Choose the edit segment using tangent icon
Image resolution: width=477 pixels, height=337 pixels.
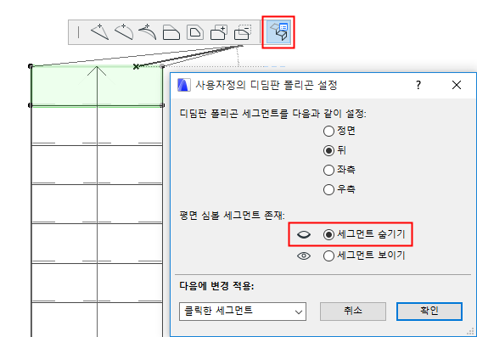pos(147,32)
